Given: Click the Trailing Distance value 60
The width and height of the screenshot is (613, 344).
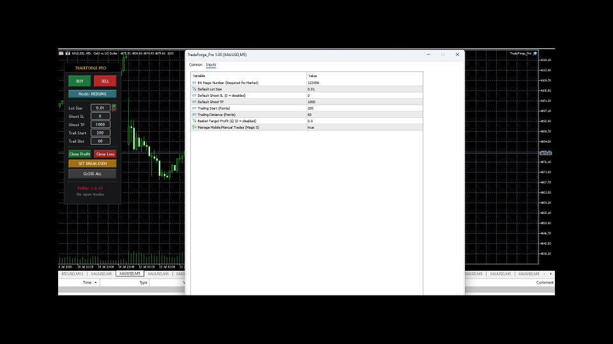Looking at the screenshot, I should (x=310, y=115).
